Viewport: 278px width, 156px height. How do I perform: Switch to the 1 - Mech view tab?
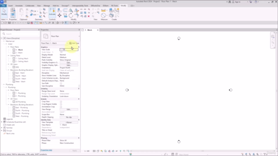coord(88,30)
